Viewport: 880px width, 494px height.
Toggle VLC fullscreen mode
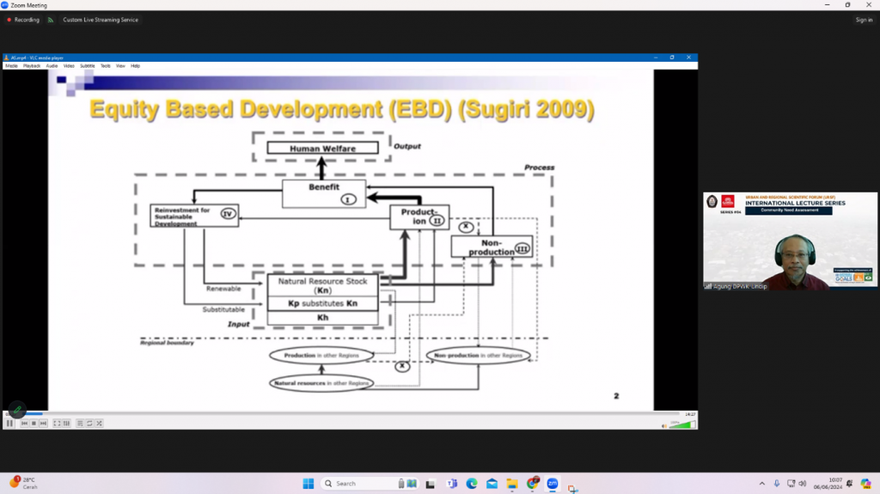pos(58,423)
